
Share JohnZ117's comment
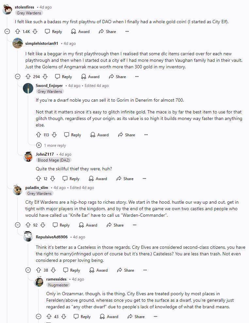point(125,178)
